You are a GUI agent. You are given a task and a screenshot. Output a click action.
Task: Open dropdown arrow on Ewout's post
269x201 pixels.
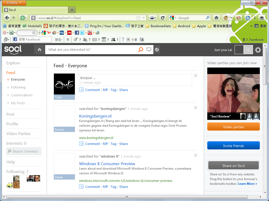[x=195, y=108]
